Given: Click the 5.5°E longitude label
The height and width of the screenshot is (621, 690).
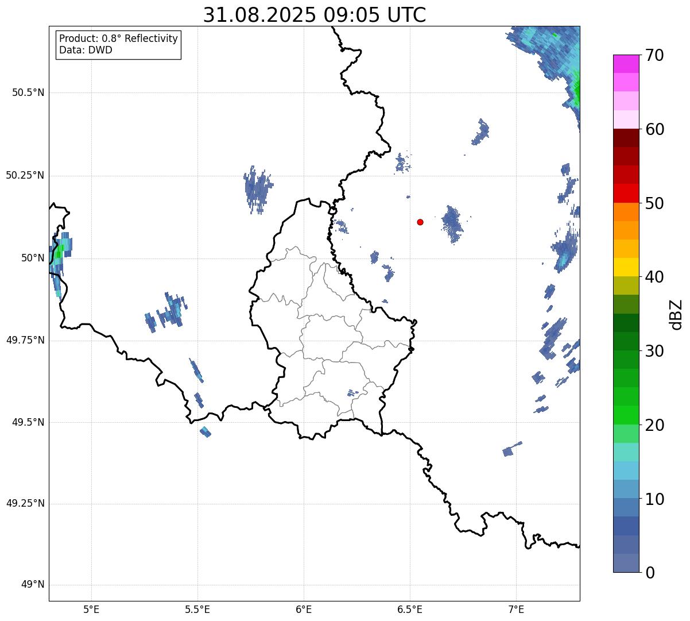Looking at the screenshot, I should [197, 609].
